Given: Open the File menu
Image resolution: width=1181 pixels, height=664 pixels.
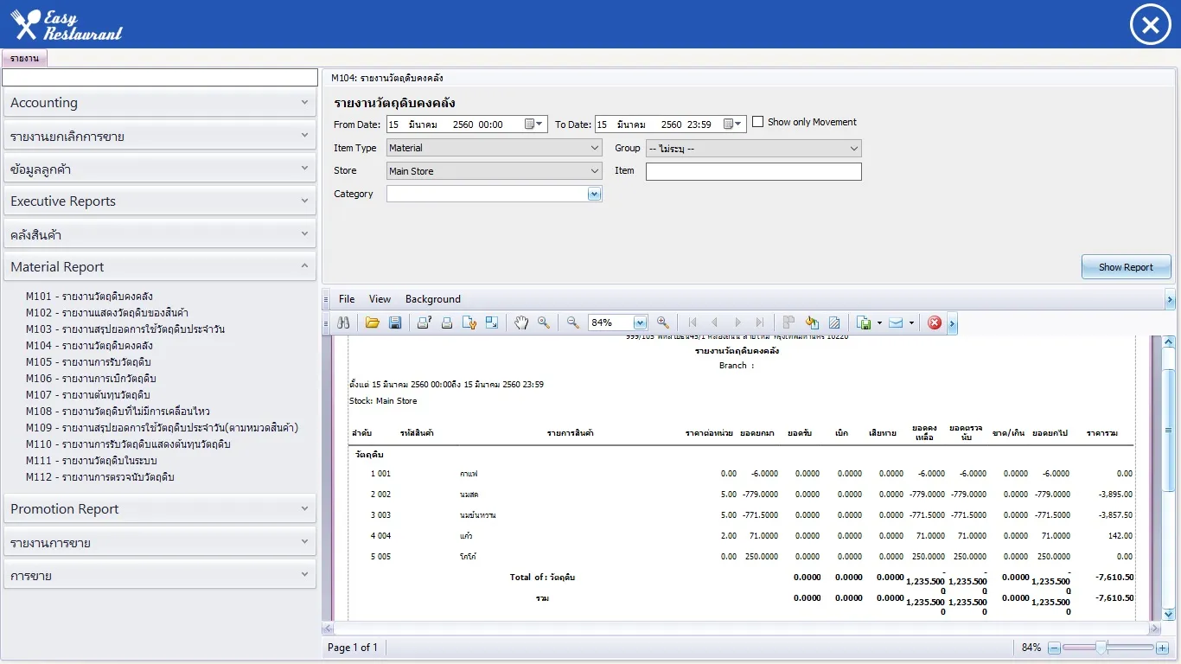Looking at the screenshot, I should (x=347, y=299).
